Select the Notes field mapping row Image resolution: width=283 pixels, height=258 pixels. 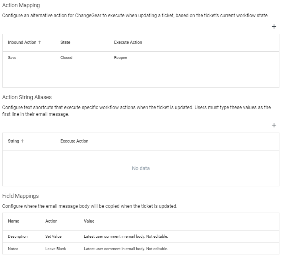click(141, 249)
